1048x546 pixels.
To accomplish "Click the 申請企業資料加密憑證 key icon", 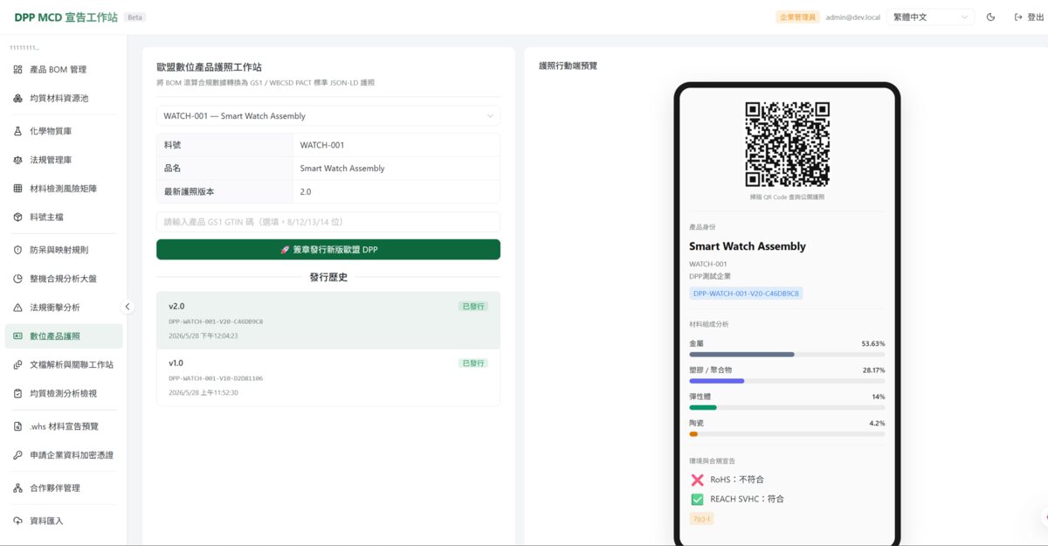I will pos(18,455).
